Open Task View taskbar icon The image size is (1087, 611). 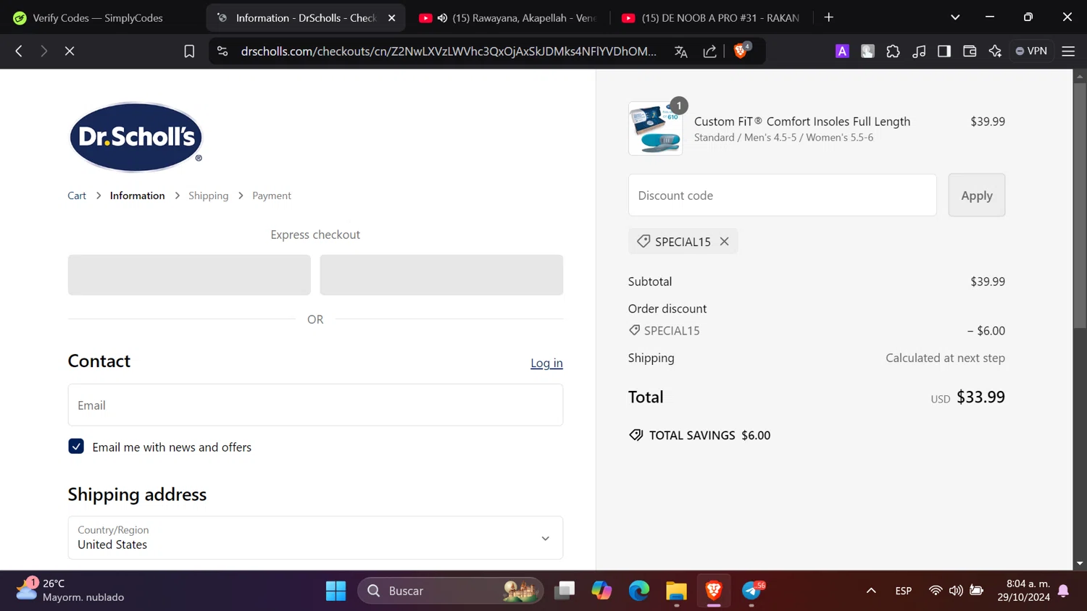coord(564,591)
